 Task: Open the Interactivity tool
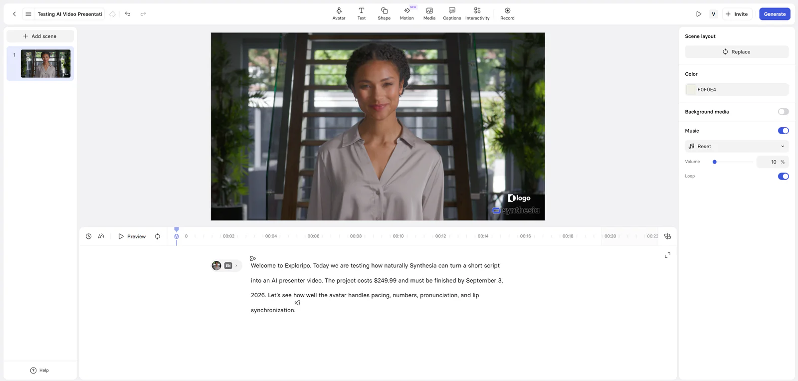click(x=477, y=14)
